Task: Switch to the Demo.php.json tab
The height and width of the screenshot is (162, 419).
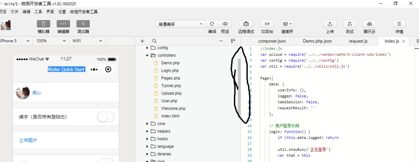Action: pos(317,41)
